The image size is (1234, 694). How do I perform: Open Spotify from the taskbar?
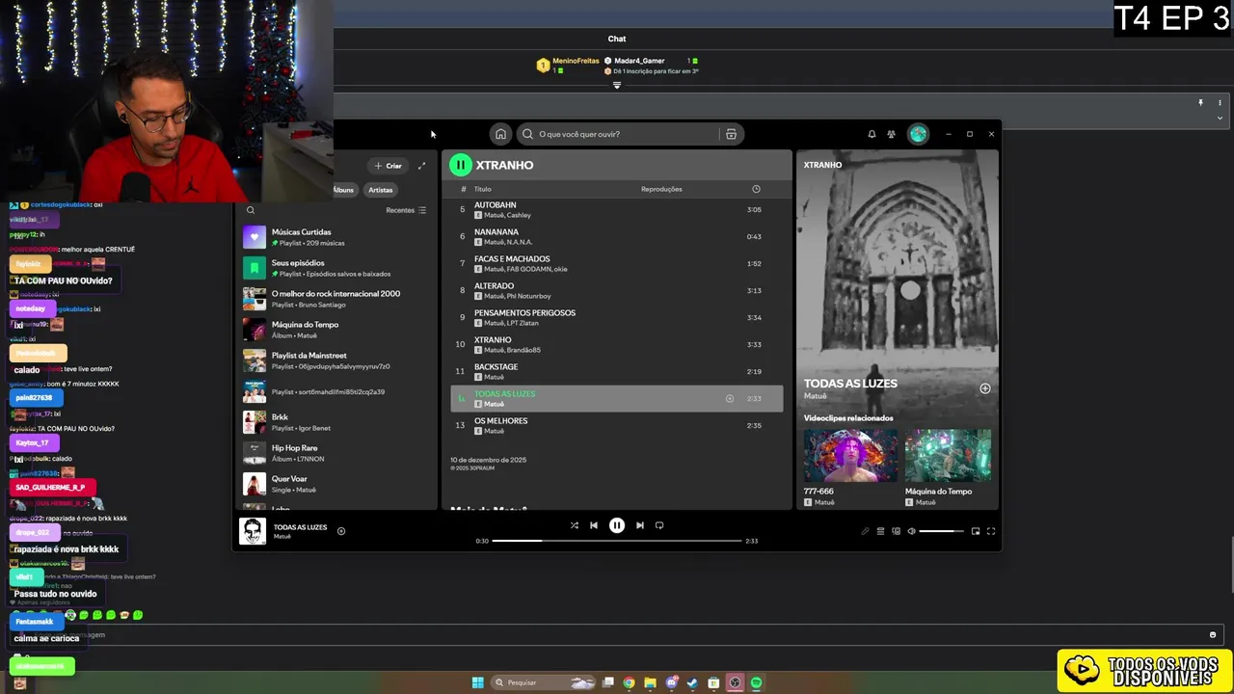pos(757,682)
